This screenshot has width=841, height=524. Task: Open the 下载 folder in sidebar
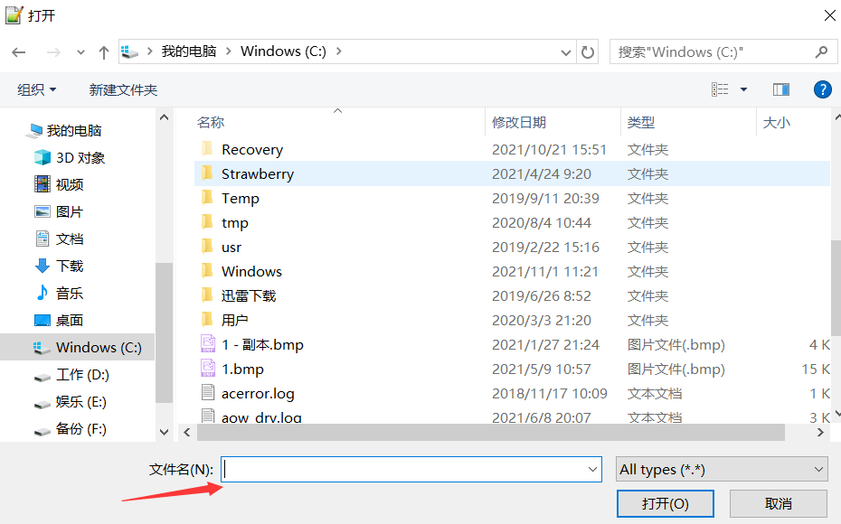pos(69,266)
